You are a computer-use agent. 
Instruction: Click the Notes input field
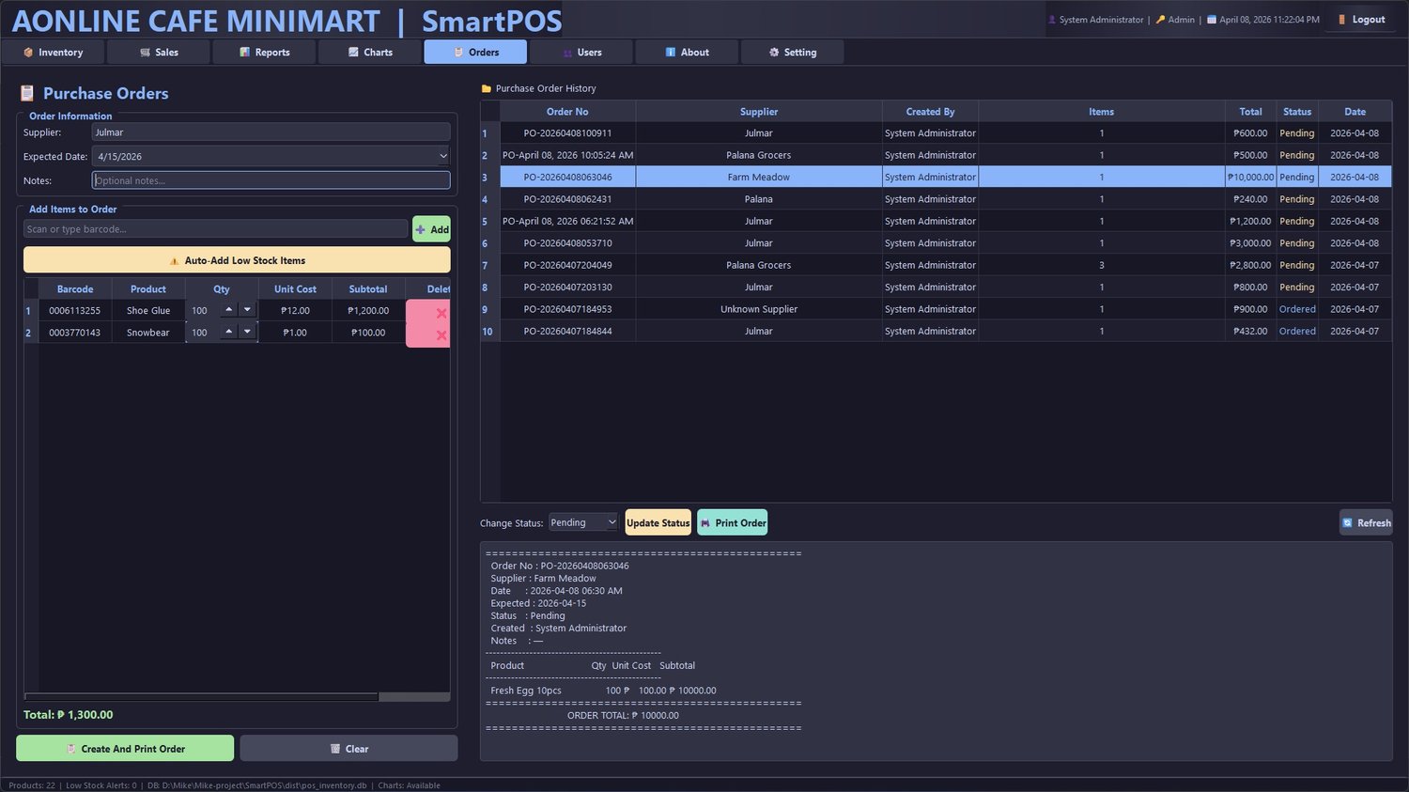coord(271,180)
